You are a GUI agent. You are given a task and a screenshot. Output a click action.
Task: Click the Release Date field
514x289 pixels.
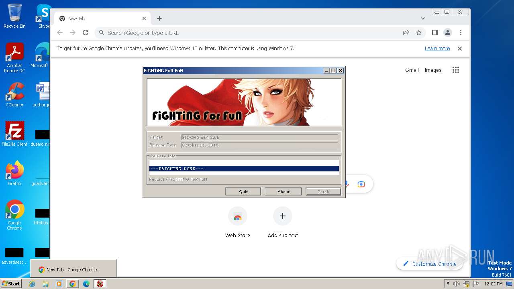coord(259,145)
